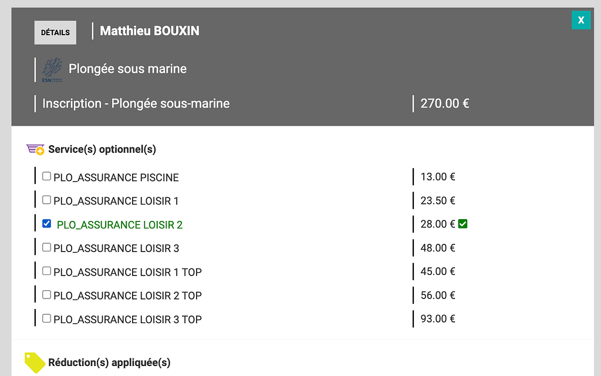Screen dimensions: 601x376
Task: Click the yellow reduction tag icon
Action: click(35, 362)
